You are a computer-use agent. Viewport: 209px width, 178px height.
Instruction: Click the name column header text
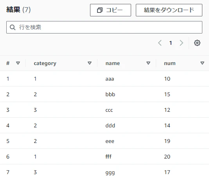click(113, 63)
